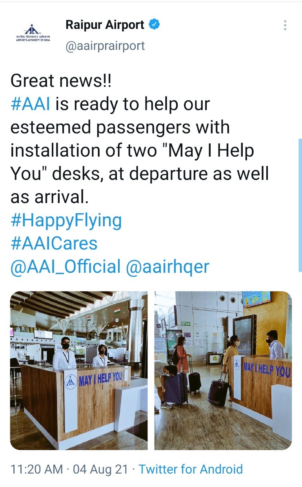Click the 11:20 AM timestamp
The width and height of the screenshot is (302, 487).
pyautogui.click(x=36, y=469)
